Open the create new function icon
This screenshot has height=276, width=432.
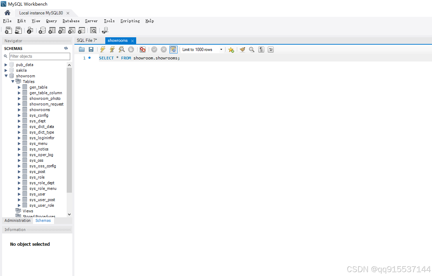coord(81,30)
